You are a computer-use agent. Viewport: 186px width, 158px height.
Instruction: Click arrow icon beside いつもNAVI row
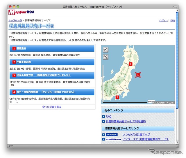tap(103, 135)
